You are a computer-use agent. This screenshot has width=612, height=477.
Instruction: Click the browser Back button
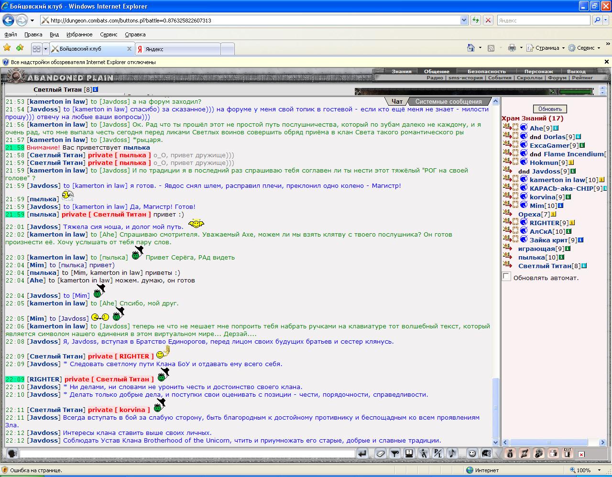[x=8, y=20]
